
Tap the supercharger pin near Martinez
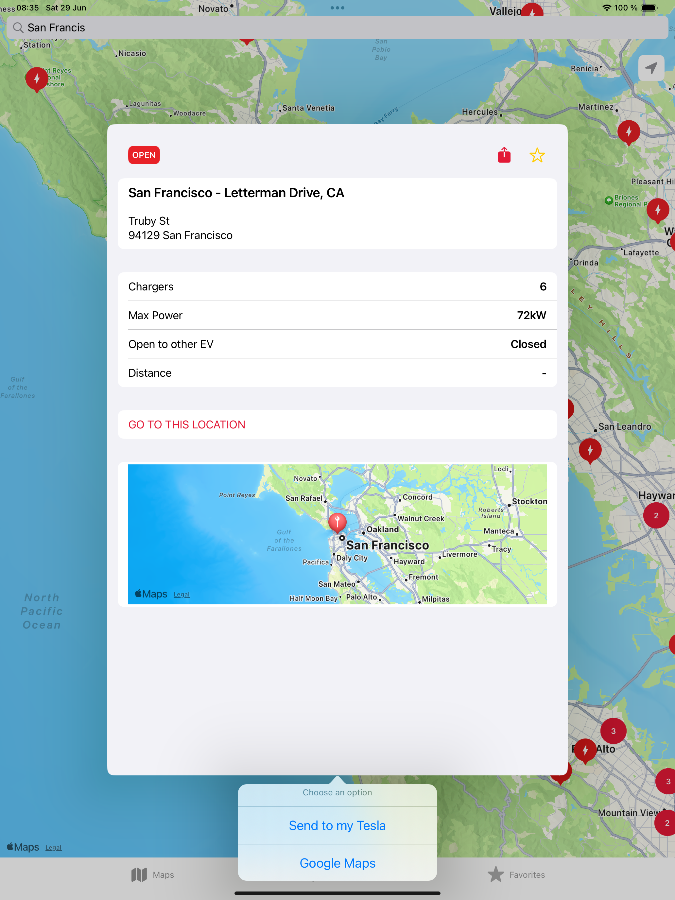(x=629, y=132)
